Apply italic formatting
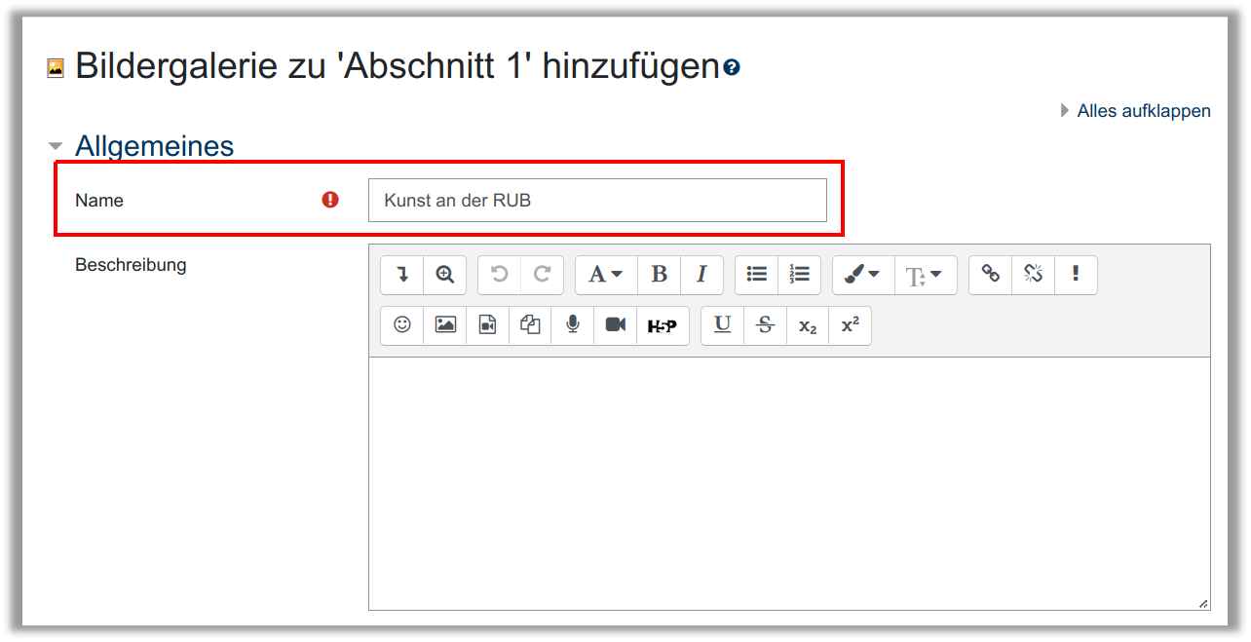The height and width of the screenshot is (642, 1251). pos(701,275)
